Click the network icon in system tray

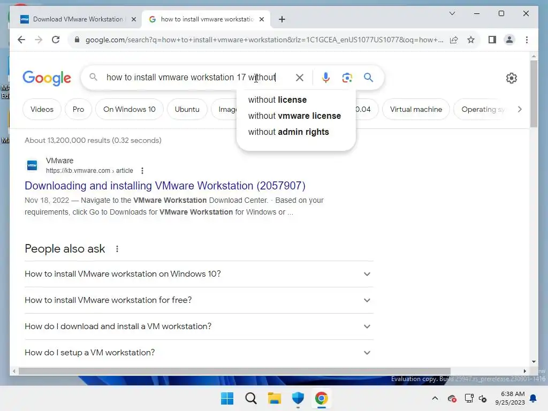click(469, 398)
